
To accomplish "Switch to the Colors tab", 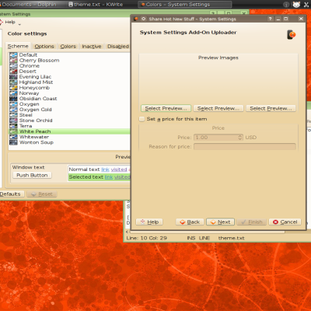I will [x=68, y=47].
